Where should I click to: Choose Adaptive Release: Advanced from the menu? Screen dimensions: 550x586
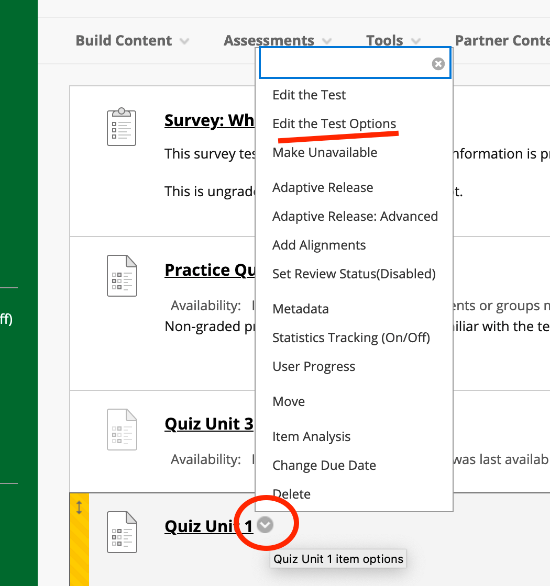355,216
